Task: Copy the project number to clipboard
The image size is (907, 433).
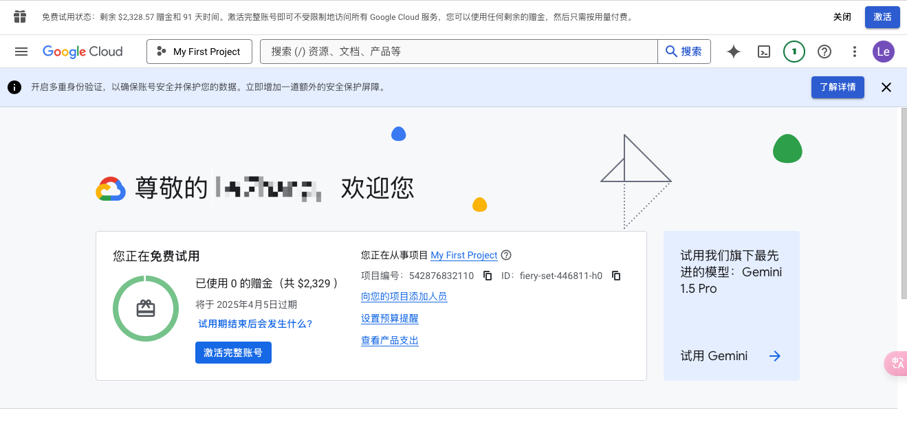Action: 488,276
